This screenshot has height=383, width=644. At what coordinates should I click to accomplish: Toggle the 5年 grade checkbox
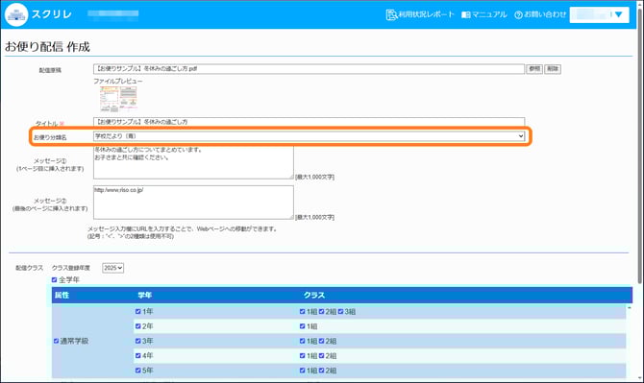point(138,371)
